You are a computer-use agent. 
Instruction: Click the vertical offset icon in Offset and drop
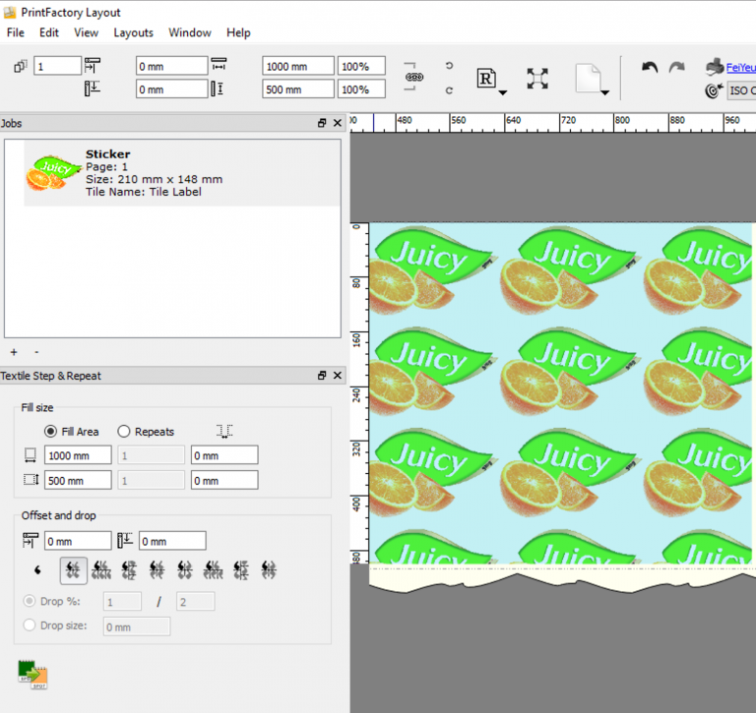[x=125, y=540]
